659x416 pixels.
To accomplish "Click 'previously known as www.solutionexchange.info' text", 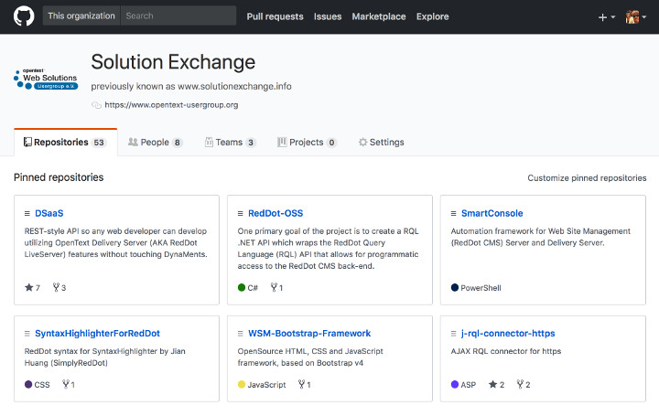I will (x=191, y=87).
